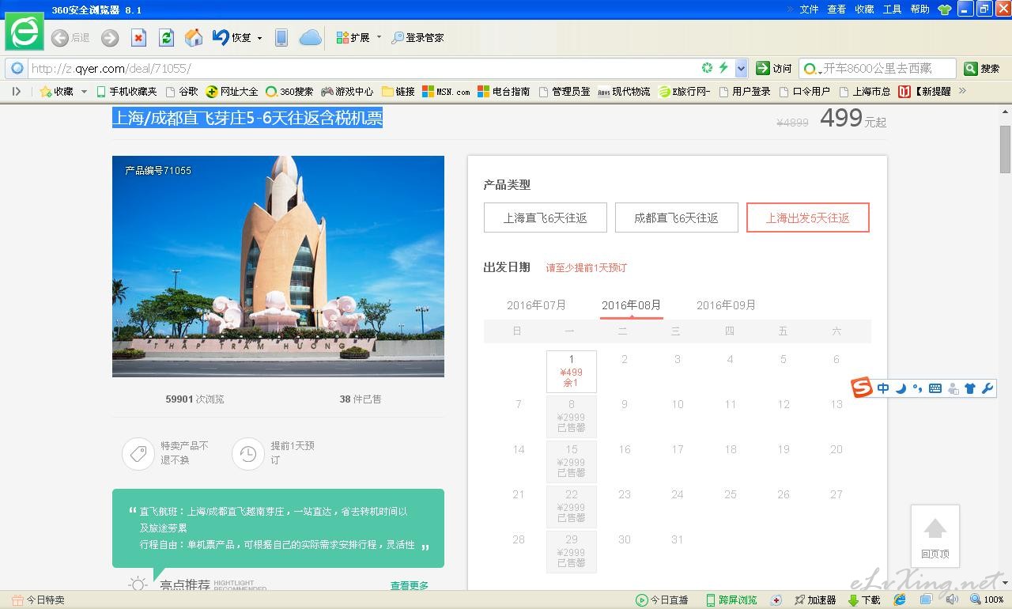Go back with the 后退 arrow button

coord(70,37)
